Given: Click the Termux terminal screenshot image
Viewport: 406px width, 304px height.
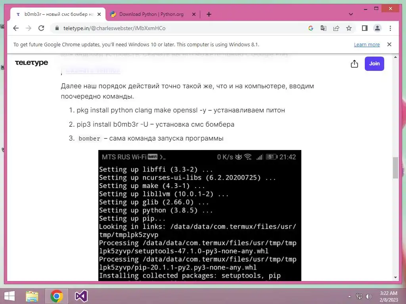Looking at the screenshot, I should (x=200, y=215).
